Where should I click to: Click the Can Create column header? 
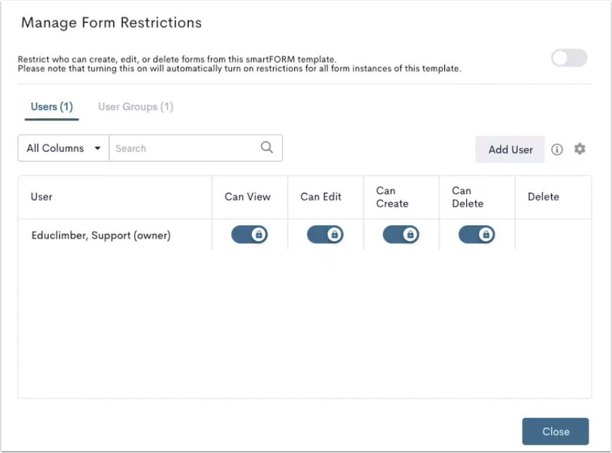click(x=401, y=197)
